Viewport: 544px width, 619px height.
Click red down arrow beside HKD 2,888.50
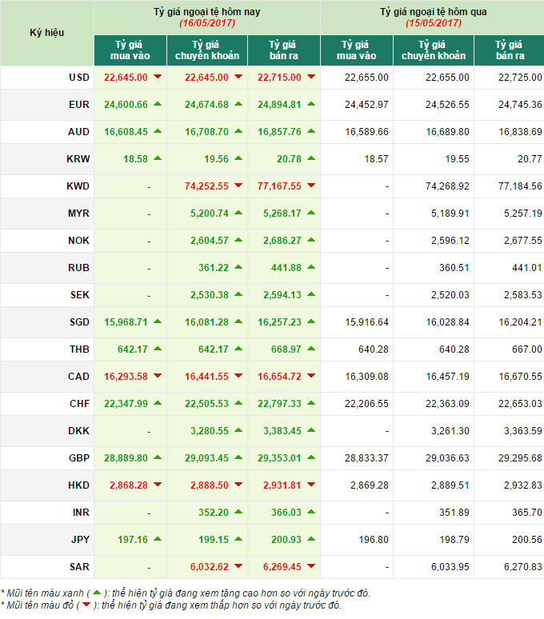238,485
